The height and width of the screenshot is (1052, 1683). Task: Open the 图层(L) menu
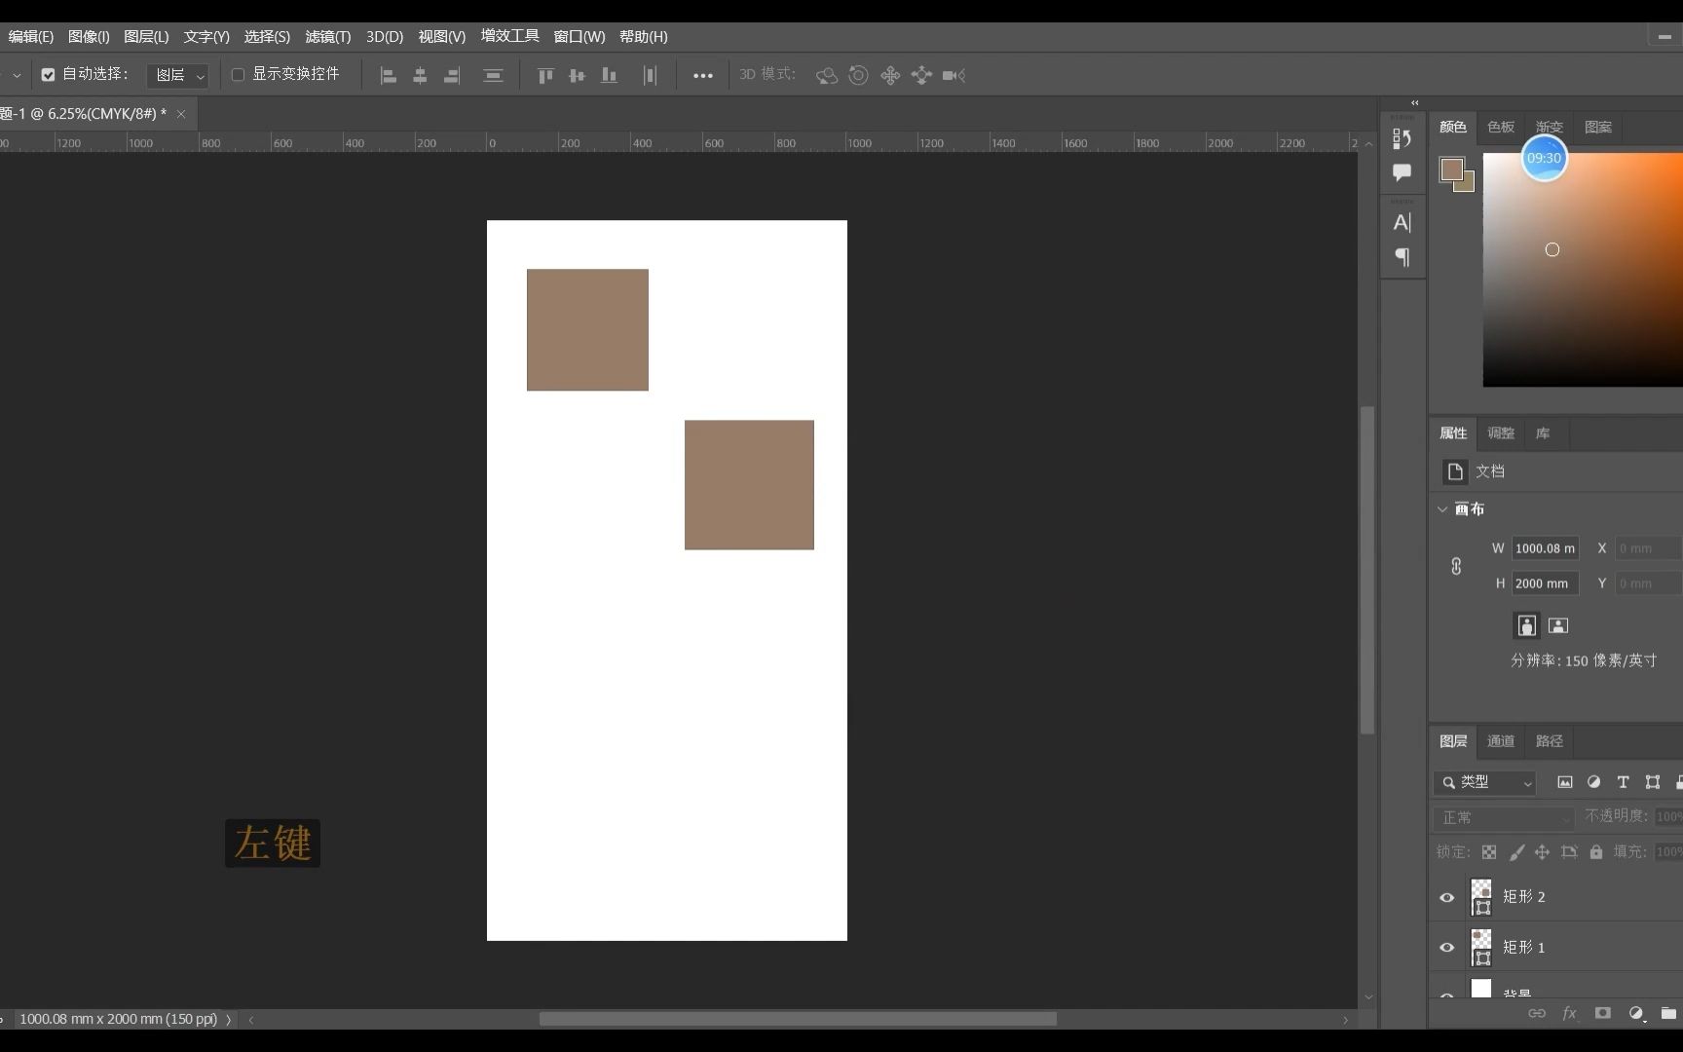point(146,36)
